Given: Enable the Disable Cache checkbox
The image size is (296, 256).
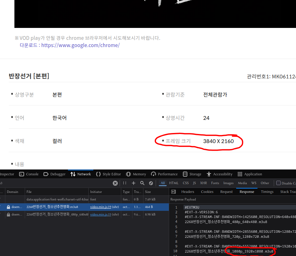Looking at the screenshot, I should point(278,183).
